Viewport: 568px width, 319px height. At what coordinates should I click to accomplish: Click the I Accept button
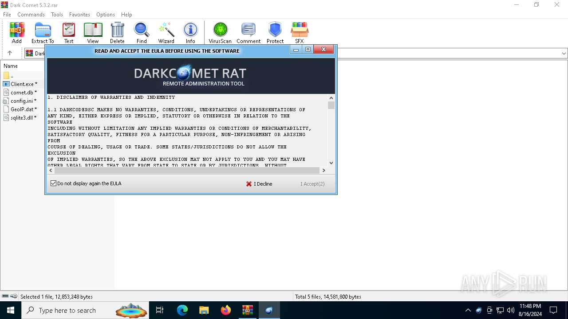coord(312,184)
